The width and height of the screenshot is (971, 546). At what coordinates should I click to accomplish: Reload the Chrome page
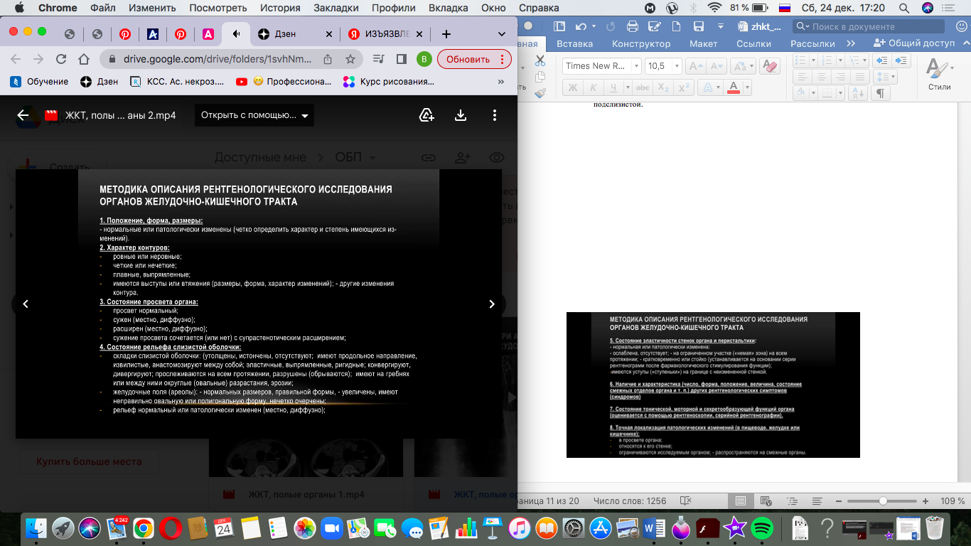pos(61,59)
